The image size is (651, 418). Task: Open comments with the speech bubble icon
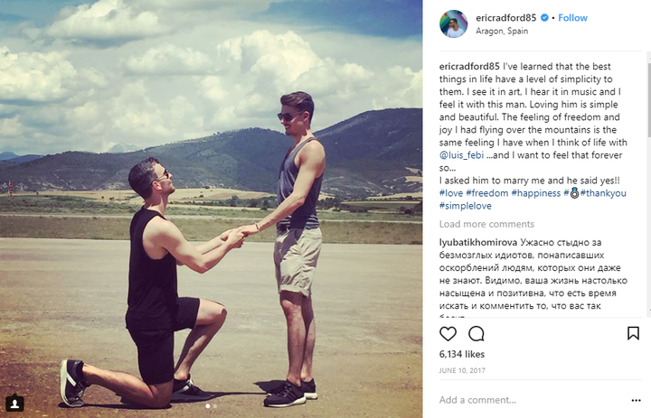[476, 333]
